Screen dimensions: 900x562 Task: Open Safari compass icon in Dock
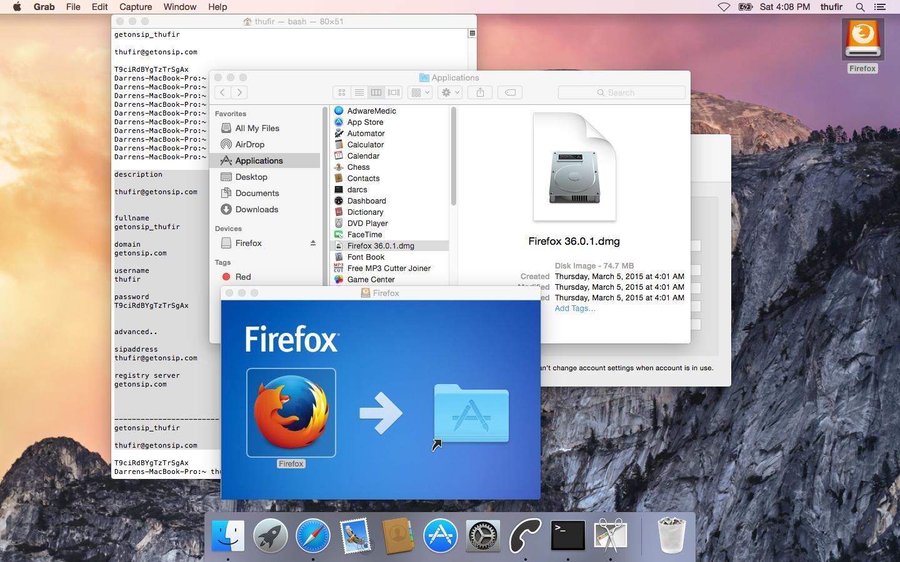(313, 536)
